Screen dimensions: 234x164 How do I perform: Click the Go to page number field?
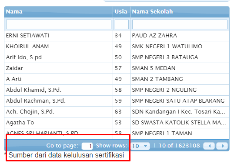coord(87,146)
